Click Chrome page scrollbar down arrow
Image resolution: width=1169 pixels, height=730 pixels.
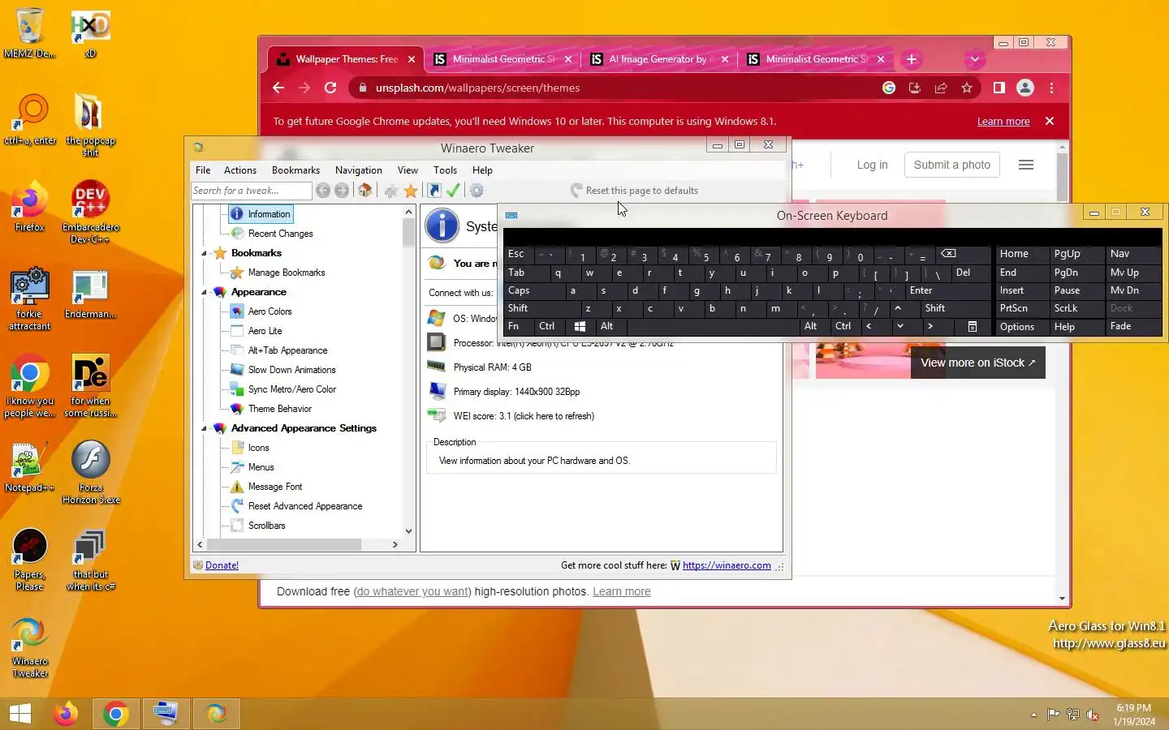click(x=1063, y=599)
